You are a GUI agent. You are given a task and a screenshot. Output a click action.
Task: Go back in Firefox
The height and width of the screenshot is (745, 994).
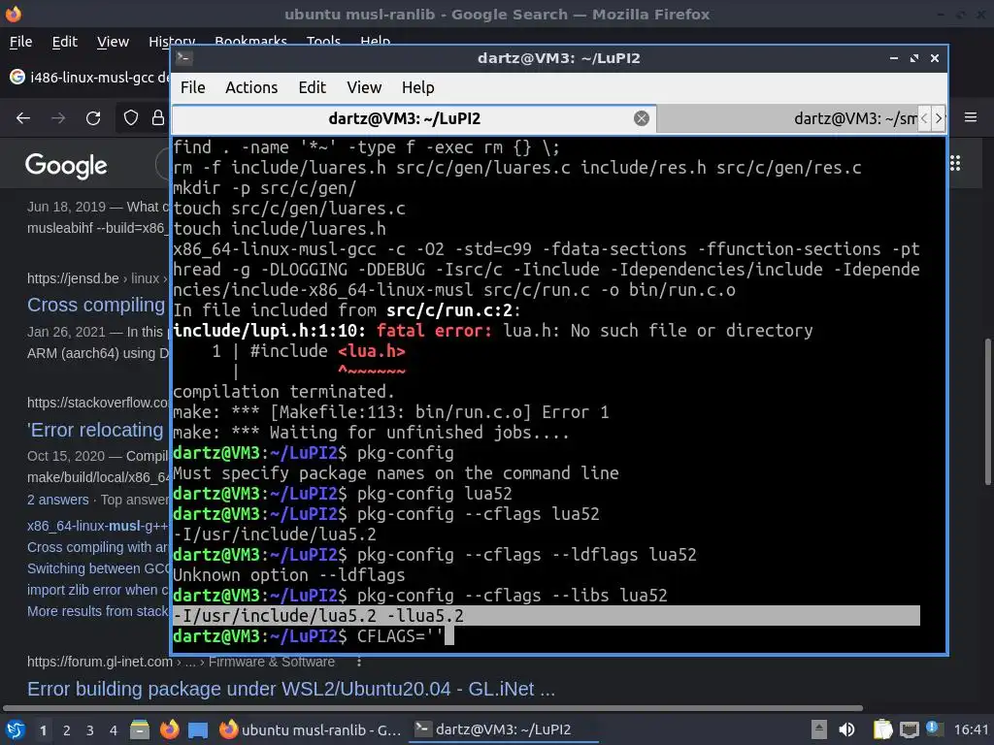[x=23, y=117]
